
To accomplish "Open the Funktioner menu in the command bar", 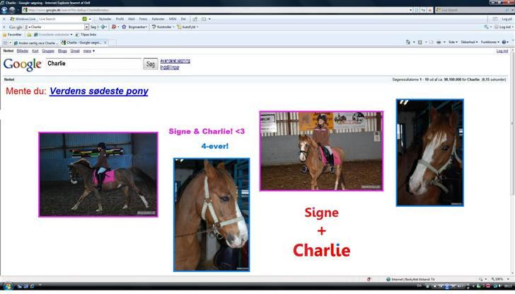I will (x=490, y=42).
